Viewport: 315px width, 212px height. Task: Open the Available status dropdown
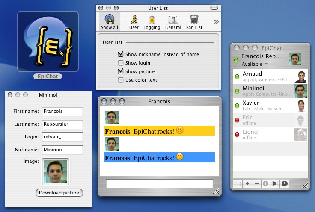point(255,64)
